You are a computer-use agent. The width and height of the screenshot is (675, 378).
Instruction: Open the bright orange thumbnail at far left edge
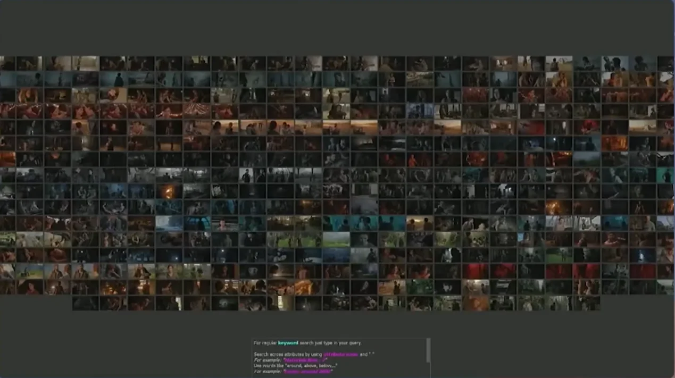point(7,159)
